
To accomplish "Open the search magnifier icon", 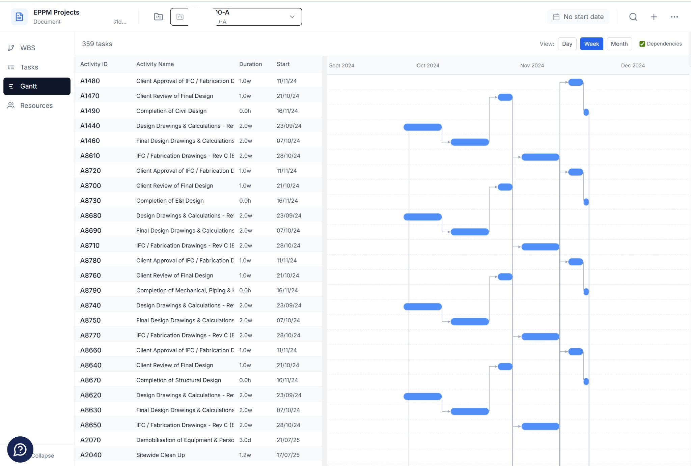I will [633, 17].
